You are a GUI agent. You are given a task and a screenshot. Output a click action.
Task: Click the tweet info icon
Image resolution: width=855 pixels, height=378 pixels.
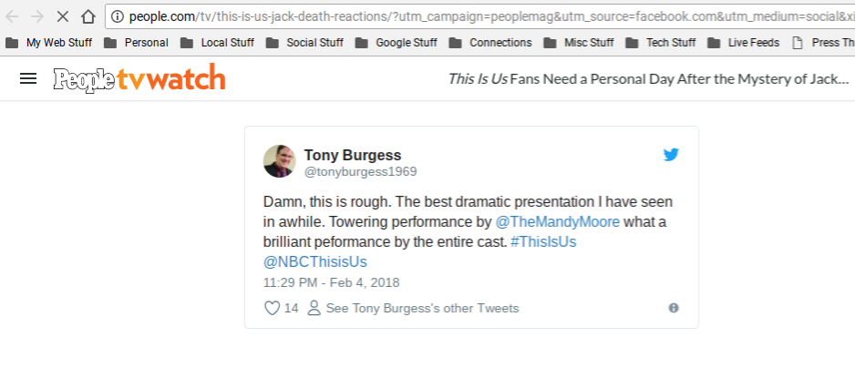(674, 308)
